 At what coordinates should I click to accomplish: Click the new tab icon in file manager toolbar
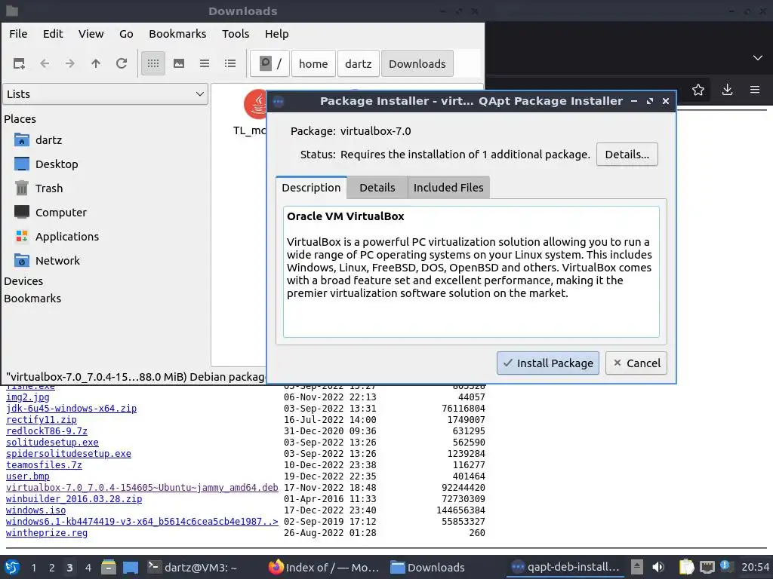click(x=19, y=63)
